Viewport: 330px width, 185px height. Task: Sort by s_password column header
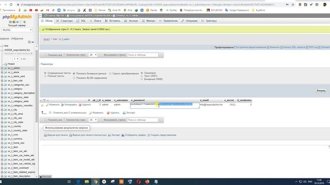pos(138,101)
